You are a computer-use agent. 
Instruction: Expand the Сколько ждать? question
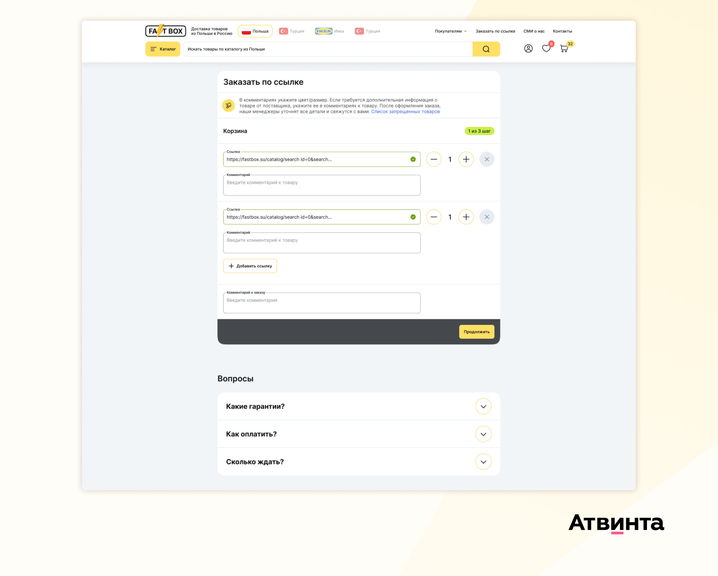(x=483, y=462)
